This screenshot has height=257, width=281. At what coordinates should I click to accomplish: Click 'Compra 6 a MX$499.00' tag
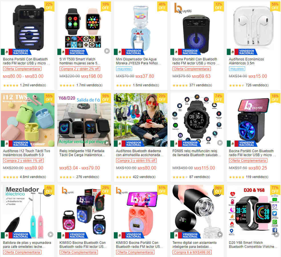click(x=192, y=252)
